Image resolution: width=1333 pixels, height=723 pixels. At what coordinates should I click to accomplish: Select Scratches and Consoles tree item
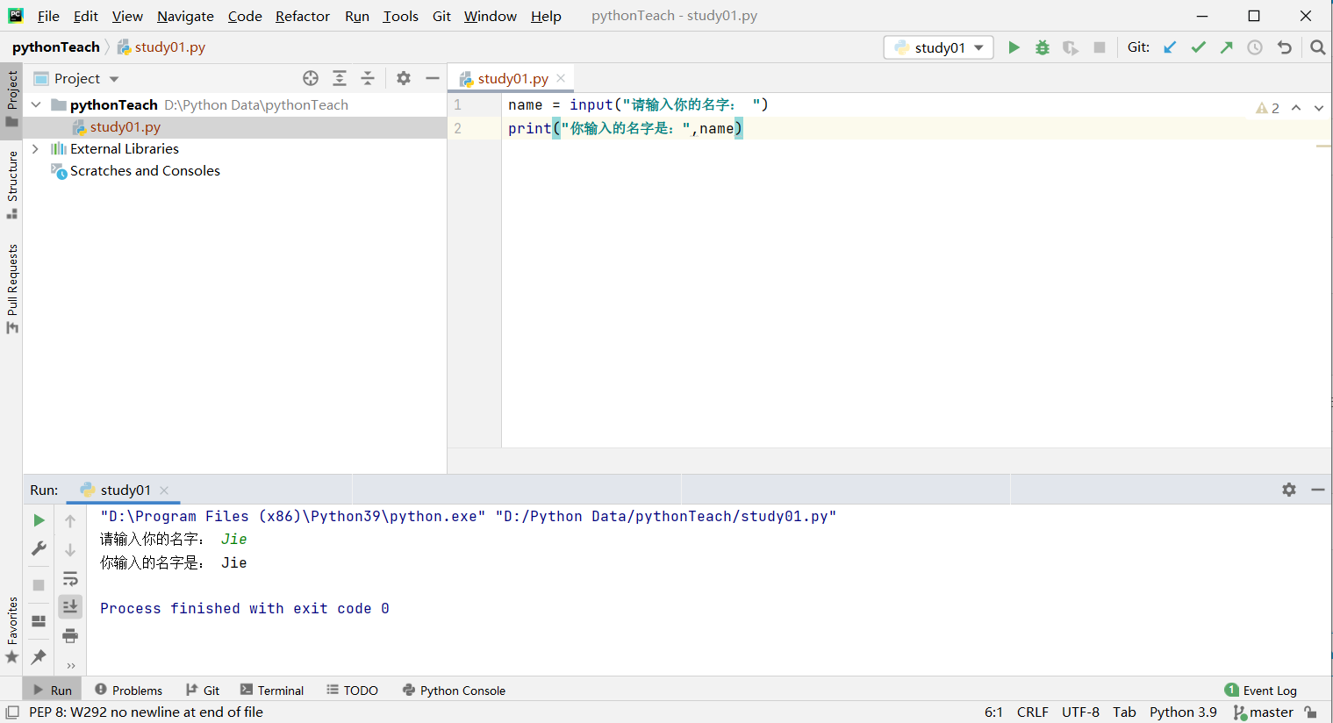(x=145, y=171)
